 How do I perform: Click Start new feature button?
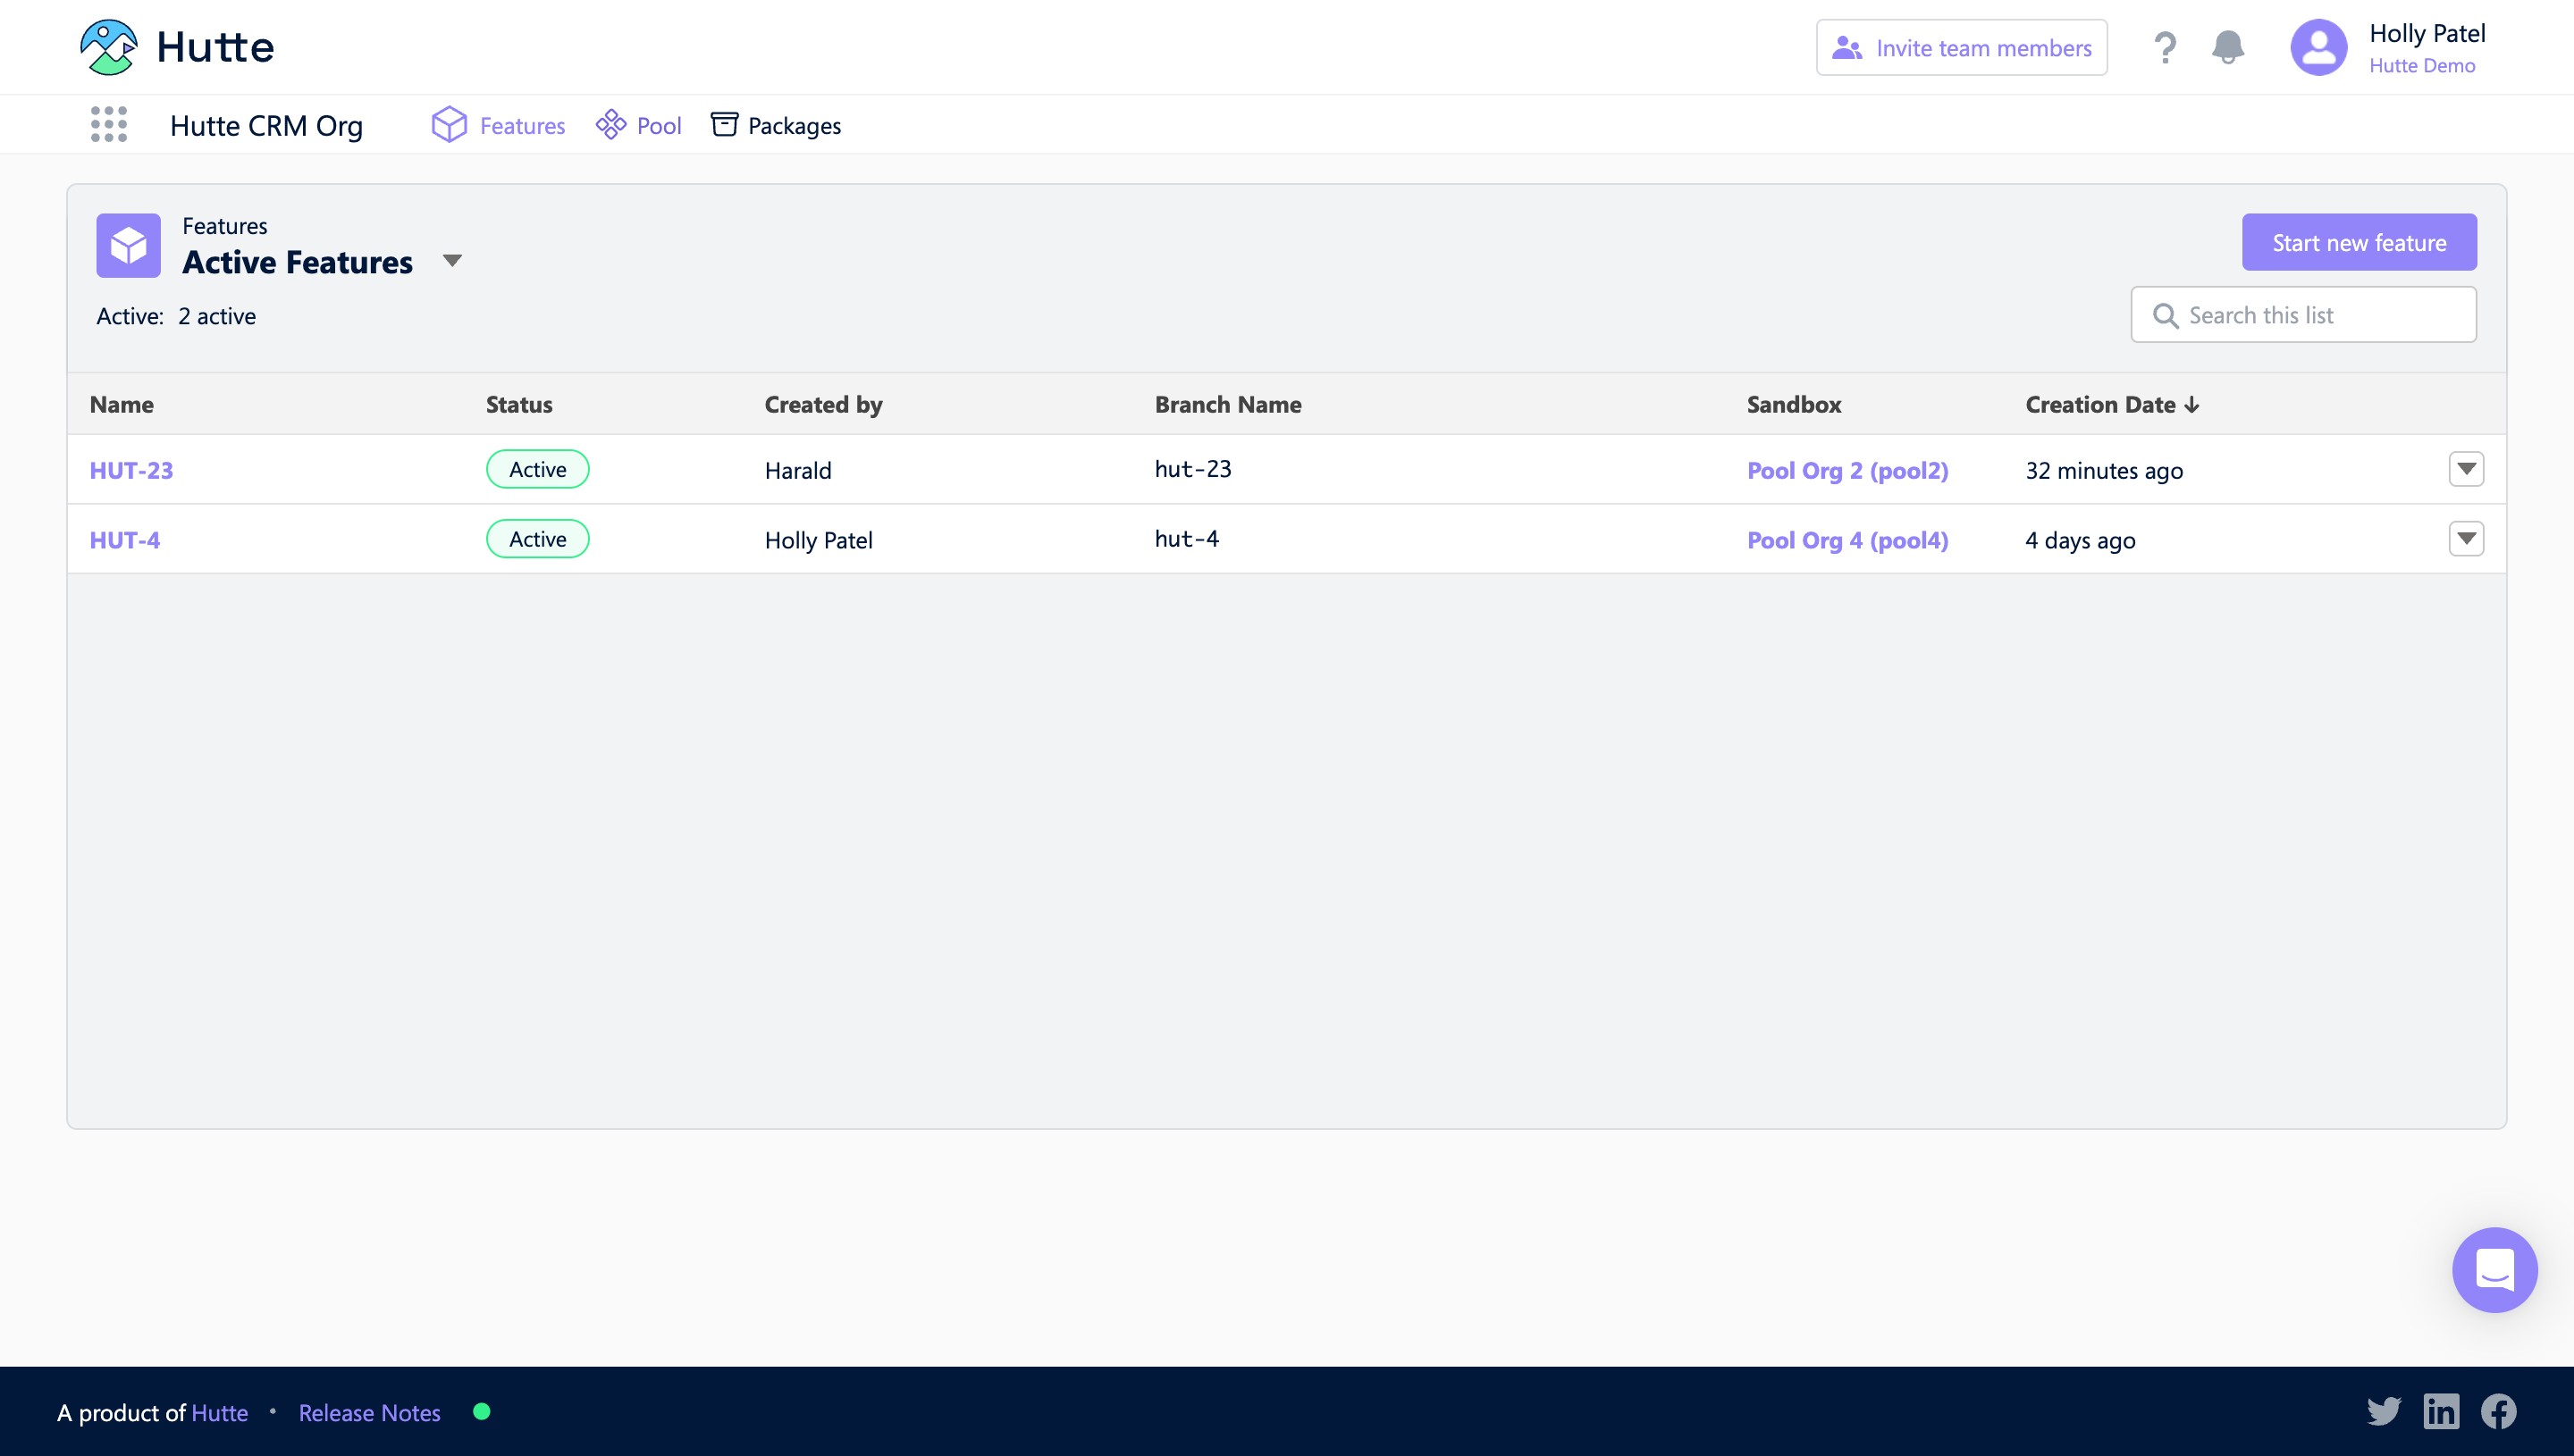click(2359, 242)
